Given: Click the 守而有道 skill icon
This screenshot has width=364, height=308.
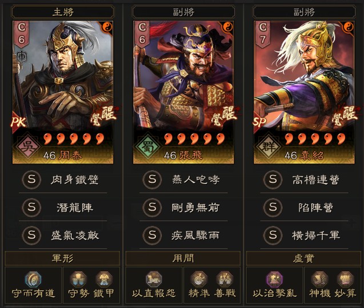Looking at the screenshot, I should [33, 279].
